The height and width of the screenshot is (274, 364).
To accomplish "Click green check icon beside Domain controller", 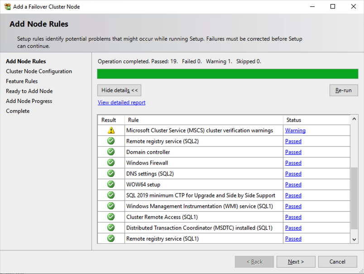I will [111, 152].
